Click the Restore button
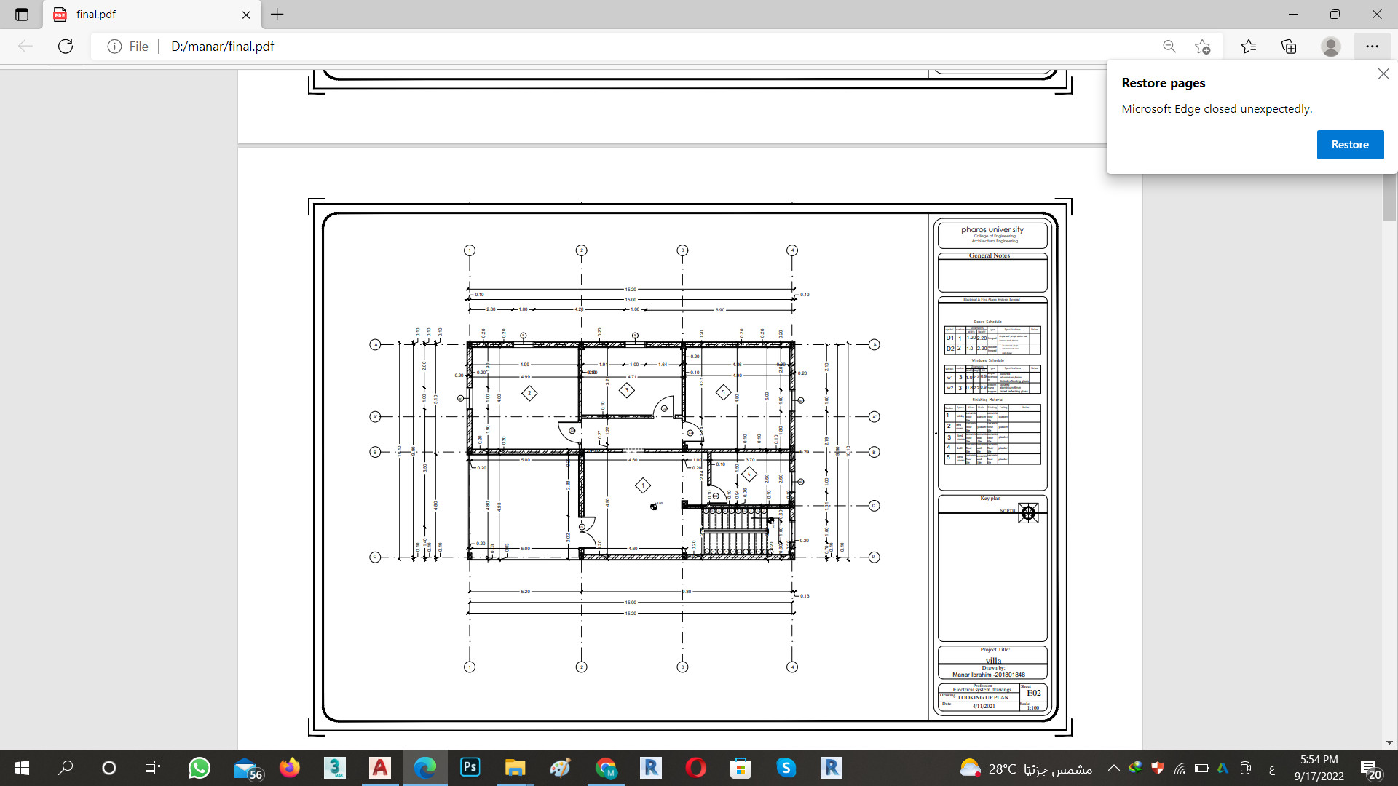Viewport: 1398px width, 786px height. [x=1349, y=145]
